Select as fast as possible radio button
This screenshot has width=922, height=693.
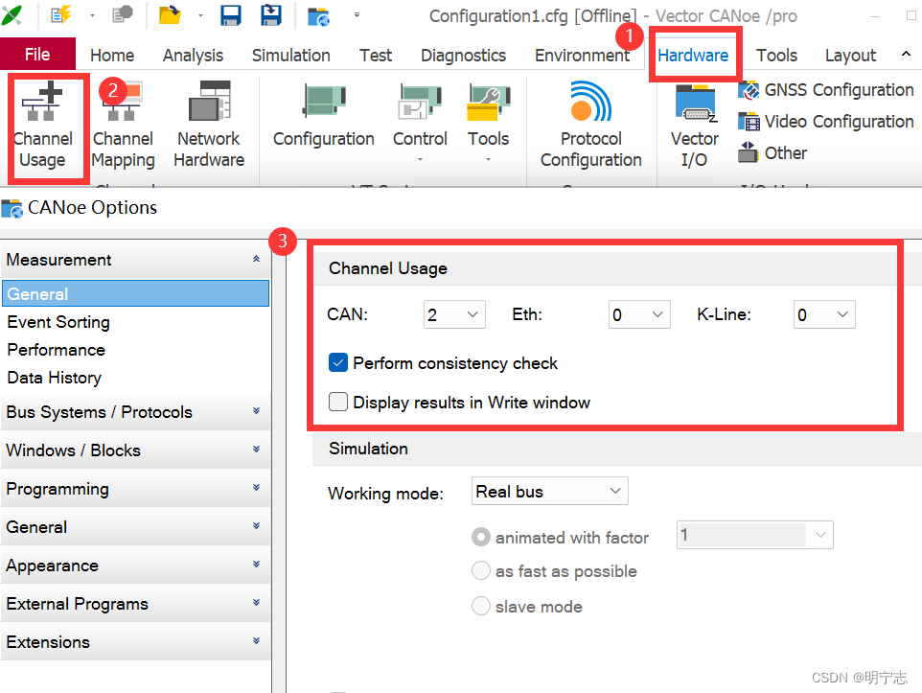click(481, 570)
